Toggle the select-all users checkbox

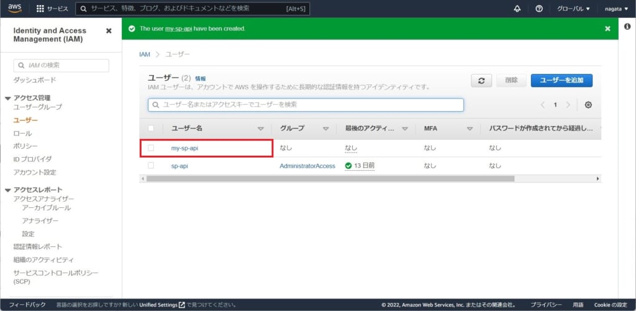[151, 128]
